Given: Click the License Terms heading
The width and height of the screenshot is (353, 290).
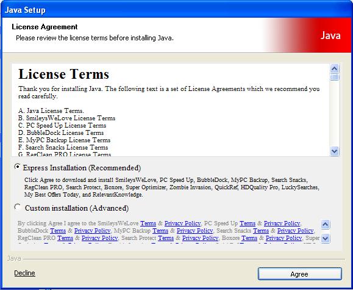Looking at the screenshot, I should (x=64, y=74).
